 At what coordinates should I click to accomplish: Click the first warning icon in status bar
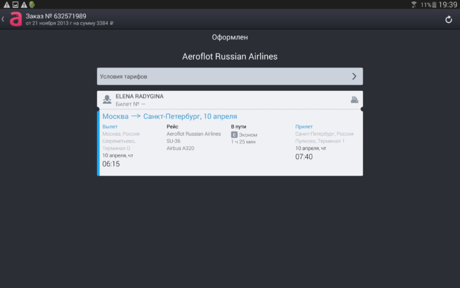pos(7,5)
